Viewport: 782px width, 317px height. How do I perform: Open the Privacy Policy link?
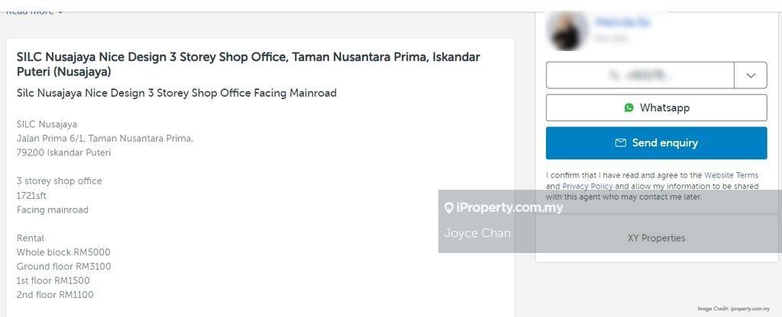[587, 186]
